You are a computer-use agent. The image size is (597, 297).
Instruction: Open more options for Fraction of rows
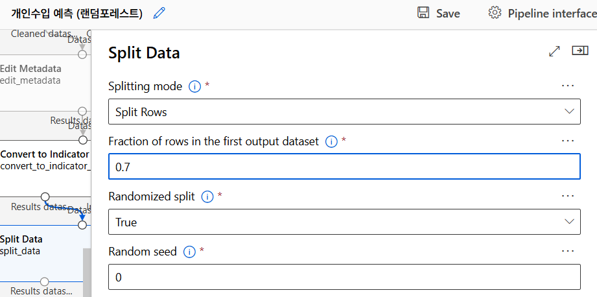click(568, 141)
